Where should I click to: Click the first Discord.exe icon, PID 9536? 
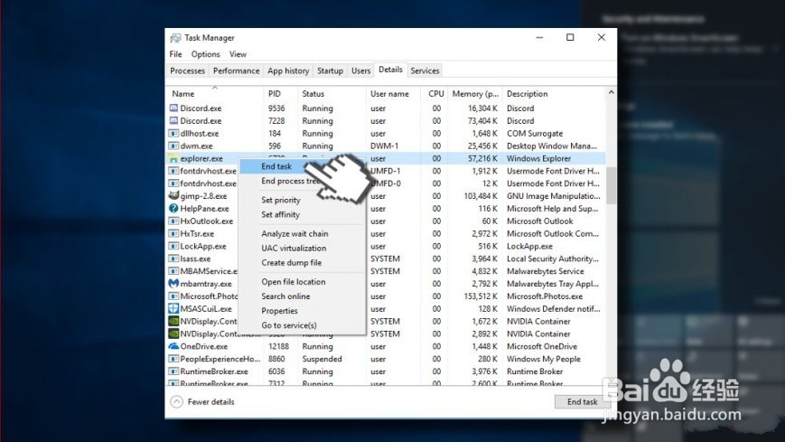[173, 108]
